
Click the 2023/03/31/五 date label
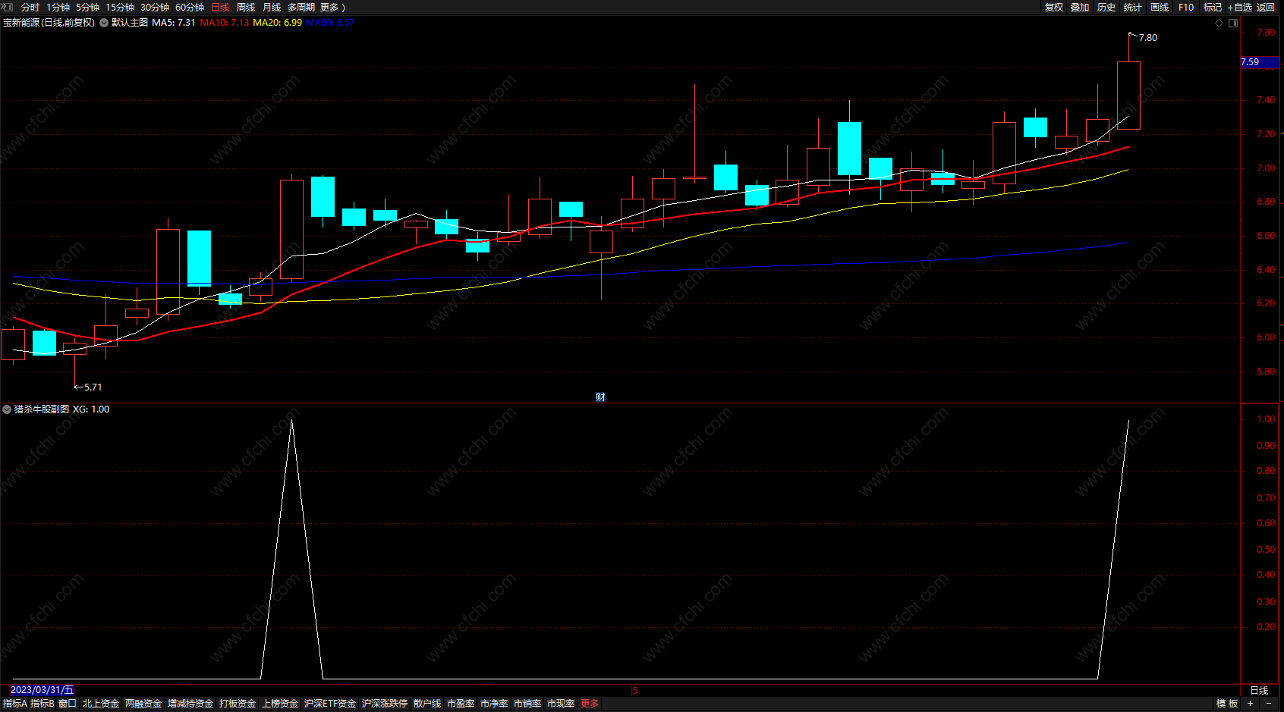(x=42, y=690)
